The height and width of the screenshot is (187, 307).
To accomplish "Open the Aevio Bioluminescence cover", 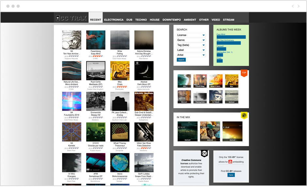I will click(120, 163).
